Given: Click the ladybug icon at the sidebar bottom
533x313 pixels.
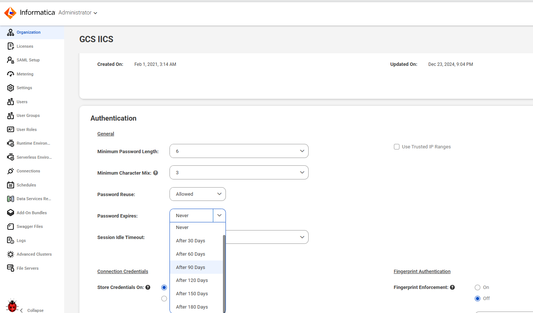Looking at the screenshot, I should [x=12, y=306].
